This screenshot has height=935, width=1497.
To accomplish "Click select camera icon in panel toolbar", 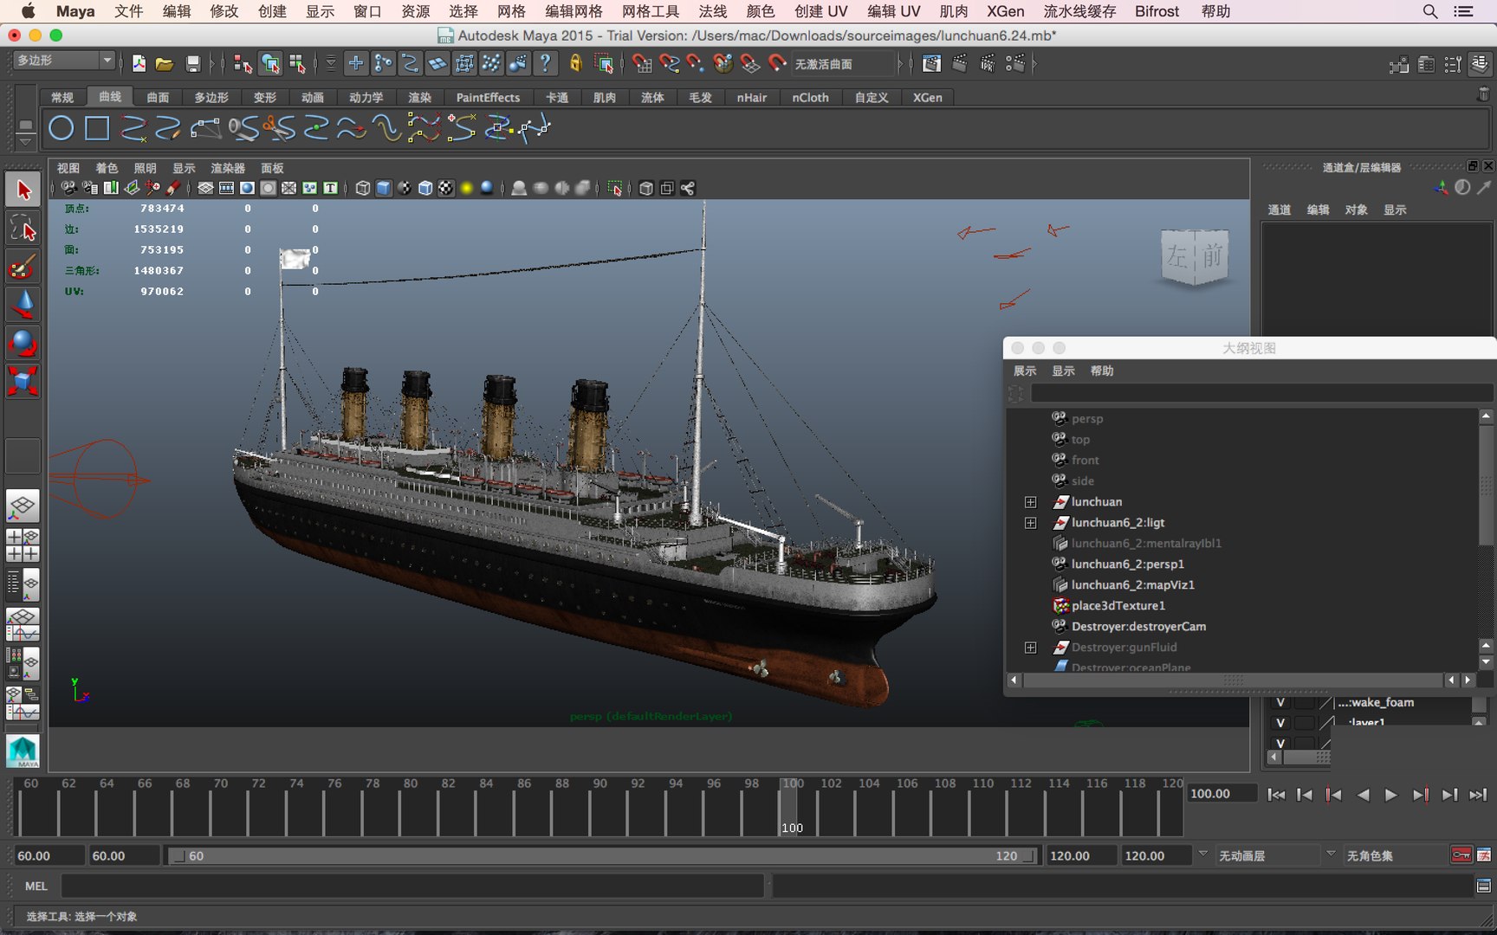I will (x=68, y=188).
